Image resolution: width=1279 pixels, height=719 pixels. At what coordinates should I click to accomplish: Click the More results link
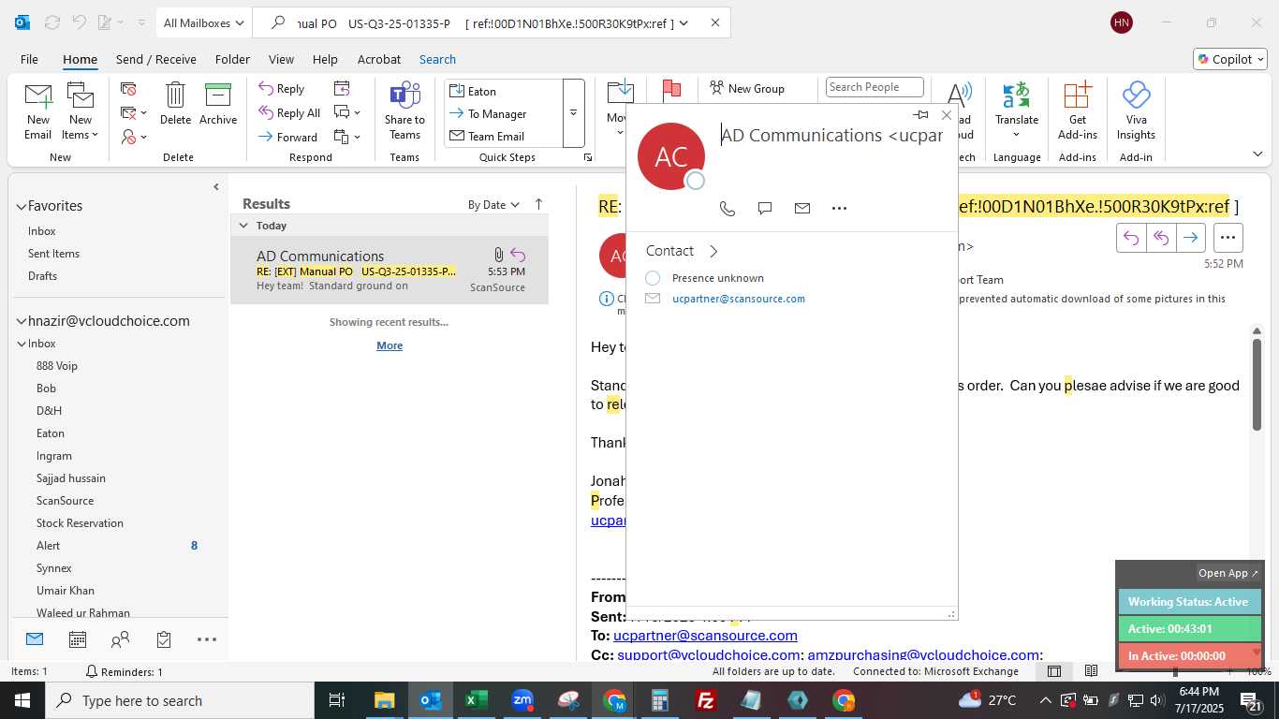[390, 345]
